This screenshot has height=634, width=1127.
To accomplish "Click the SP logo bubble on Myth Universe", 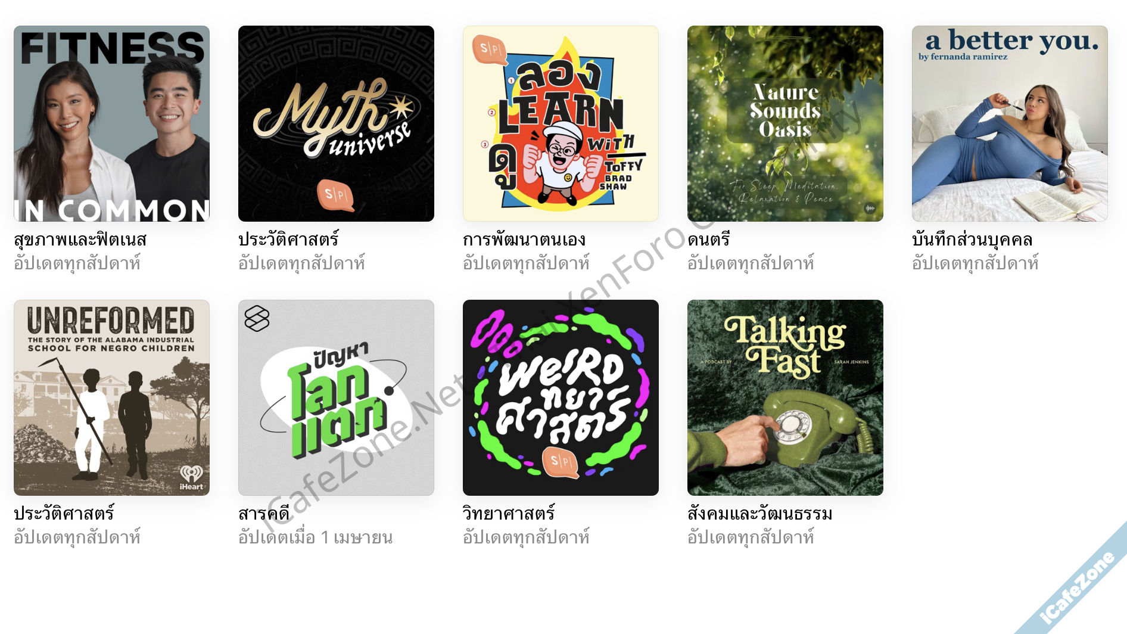I will click(x=335, y=195).
